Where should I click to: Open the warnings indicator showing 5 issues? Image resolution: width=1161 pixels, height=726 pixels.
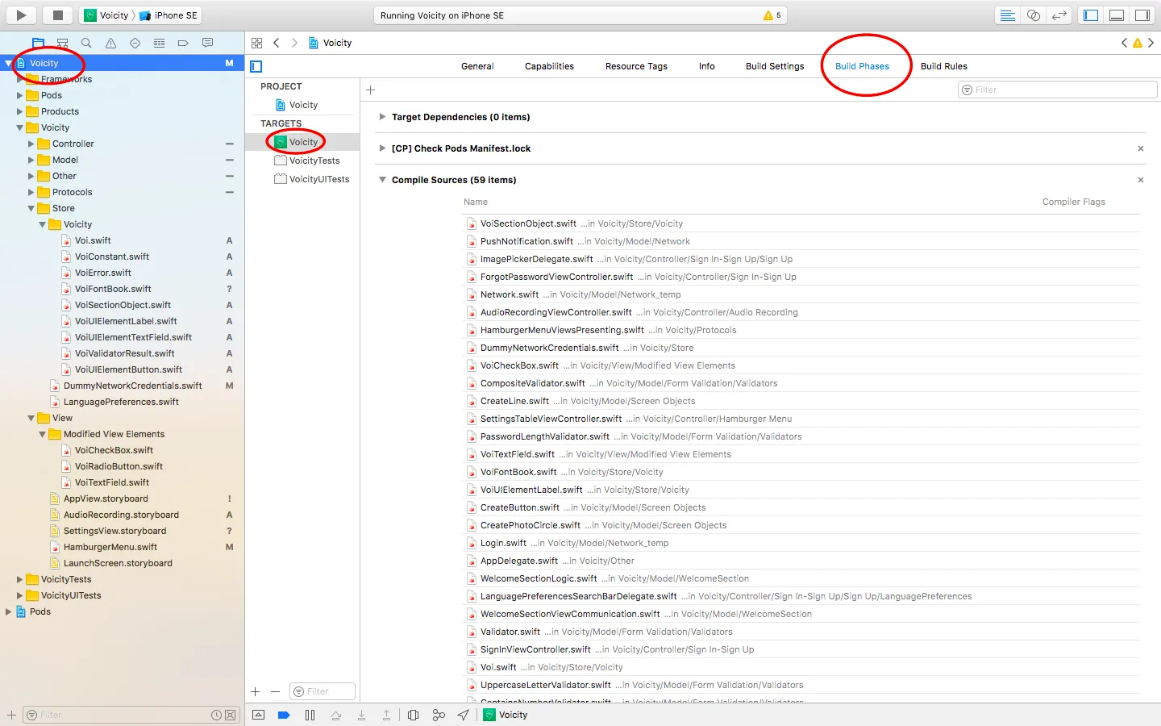tap(772, 15)
